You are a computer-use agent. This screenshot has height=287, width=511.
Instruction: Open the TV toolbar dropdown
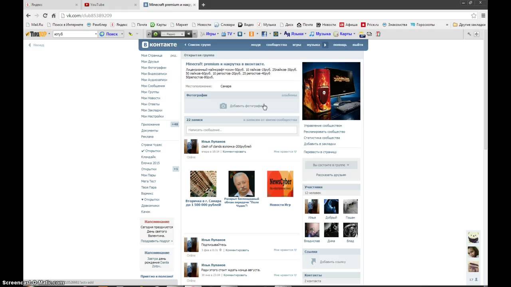point(234,34)
